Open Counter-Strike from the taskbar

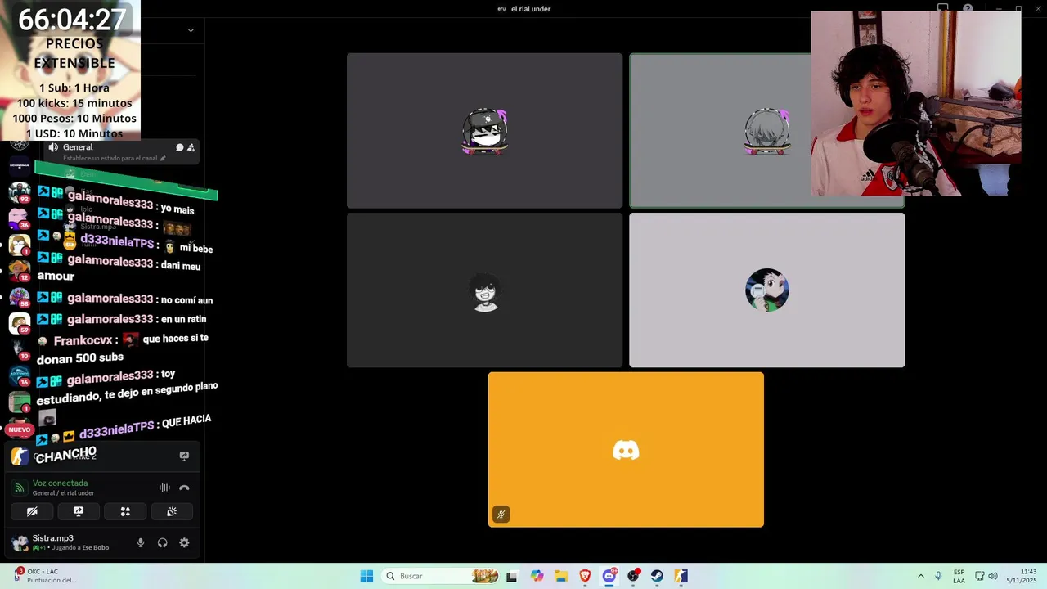click(x=681, y=576)
